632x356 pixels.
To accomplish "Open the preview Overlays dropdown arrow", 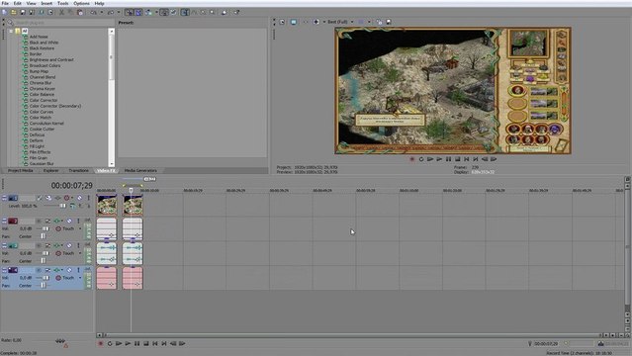I will (369, 22).
